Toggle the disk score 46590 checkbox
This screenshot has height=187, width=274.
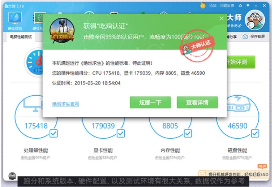tap(255, 134)
